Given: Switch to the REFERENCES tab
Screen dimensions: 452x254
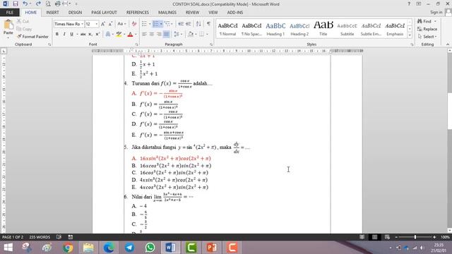Looking at the screenshot, I should point(138,13).
